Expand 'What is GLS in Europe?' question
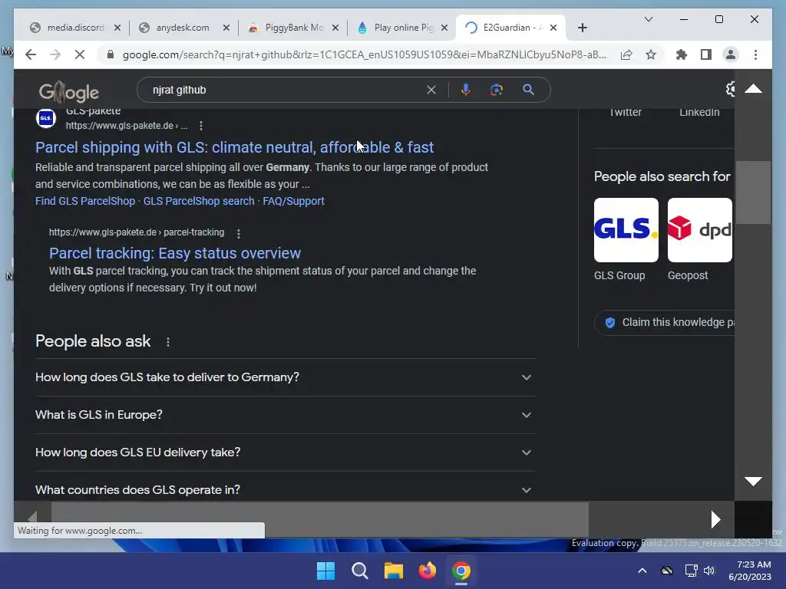 pyautogui.click(x=286, y=415)
